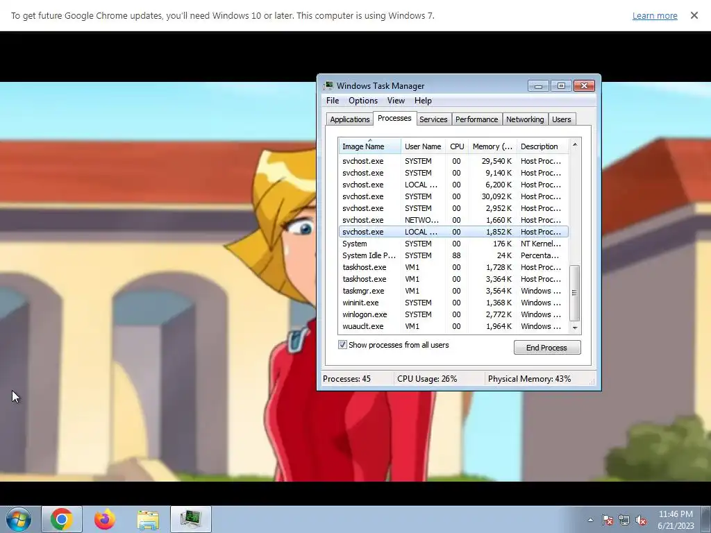
Task: Open the File menu
Action: click(x=333, y=101)
